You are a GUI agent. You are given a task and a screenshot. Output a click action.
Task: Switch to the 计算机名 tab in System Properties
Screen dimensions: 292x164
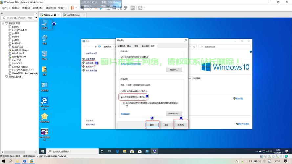(x=122, y=46)
